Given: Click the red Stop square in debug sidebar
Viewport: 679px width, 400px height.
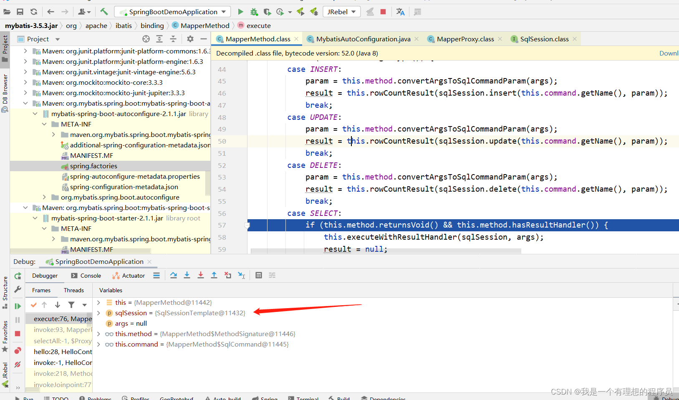Looking at the screenshot, I should pos(18,334).
